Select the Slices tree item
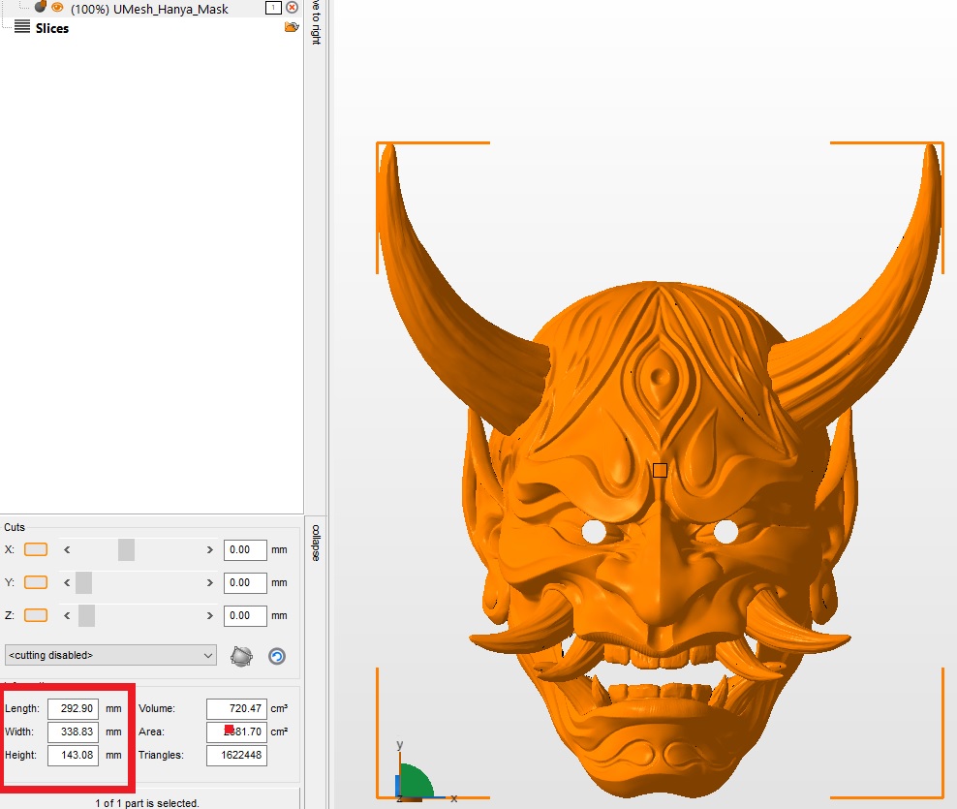This screenshot has width=957, height=809. click(x=52, y=28)
